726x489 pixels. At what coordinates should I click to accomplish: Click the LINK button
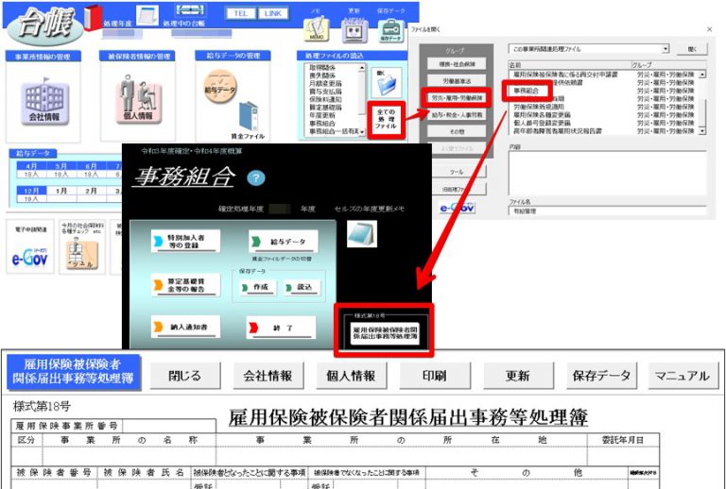pos(272,13)
